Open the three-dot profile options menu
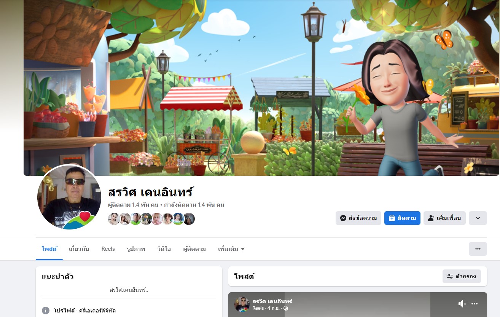The width and height of the screenshot is (500, 317). (x=478, y=249)
